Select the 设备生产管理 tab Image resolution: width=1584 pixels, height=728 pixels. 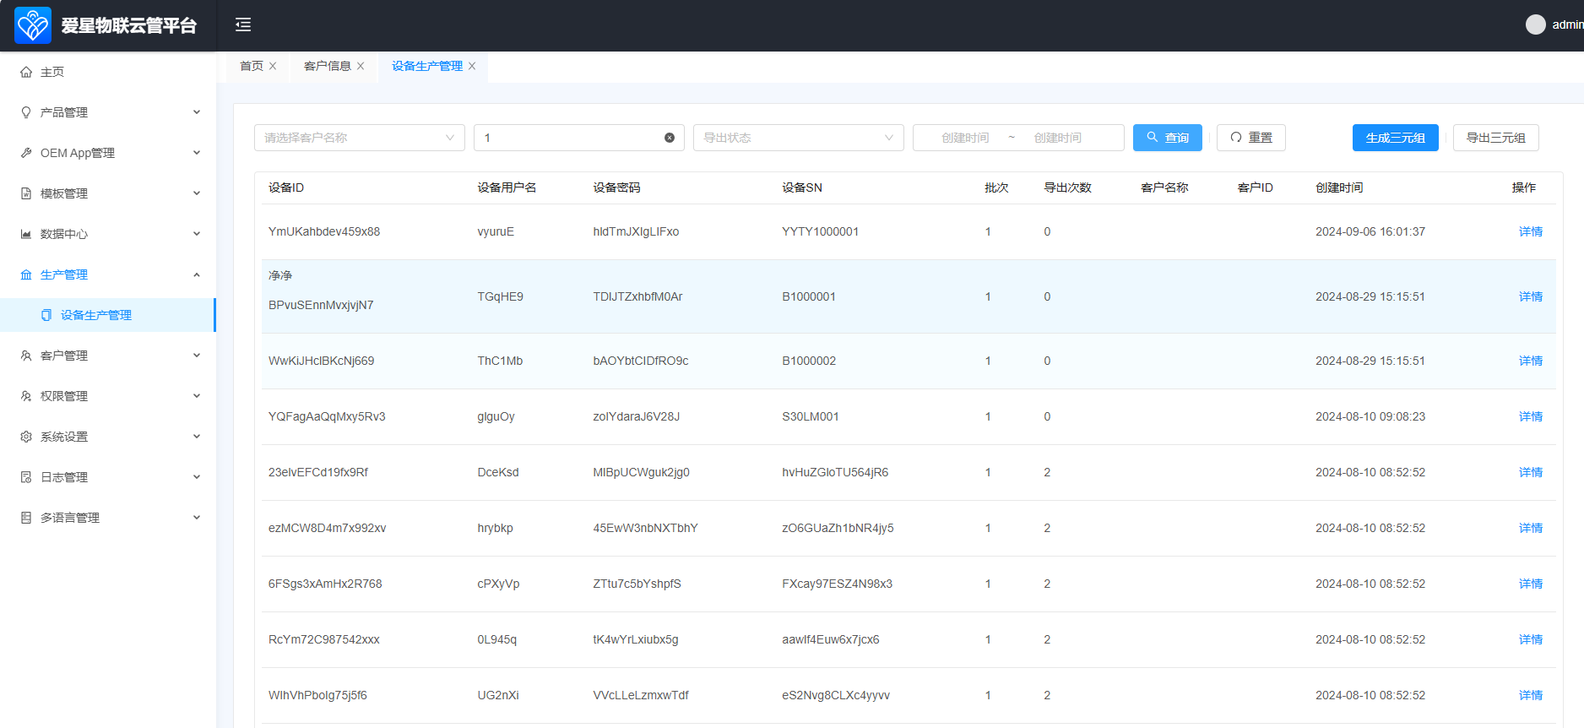pos(427,66)
